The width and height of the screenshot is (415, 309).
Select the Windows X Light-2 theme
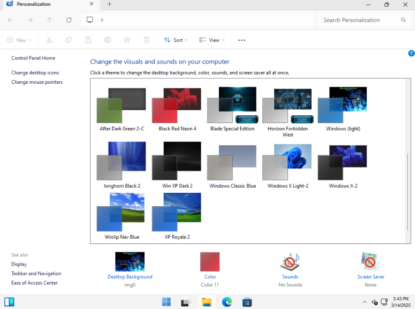288,166
